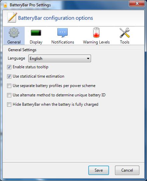Disable the Enable status tooltip checkbox

(9, 67)
